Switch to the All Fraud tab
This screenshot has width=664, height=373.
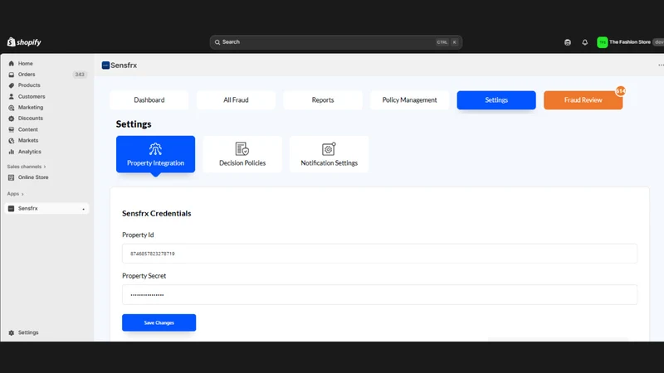click(x=236, y=100)
